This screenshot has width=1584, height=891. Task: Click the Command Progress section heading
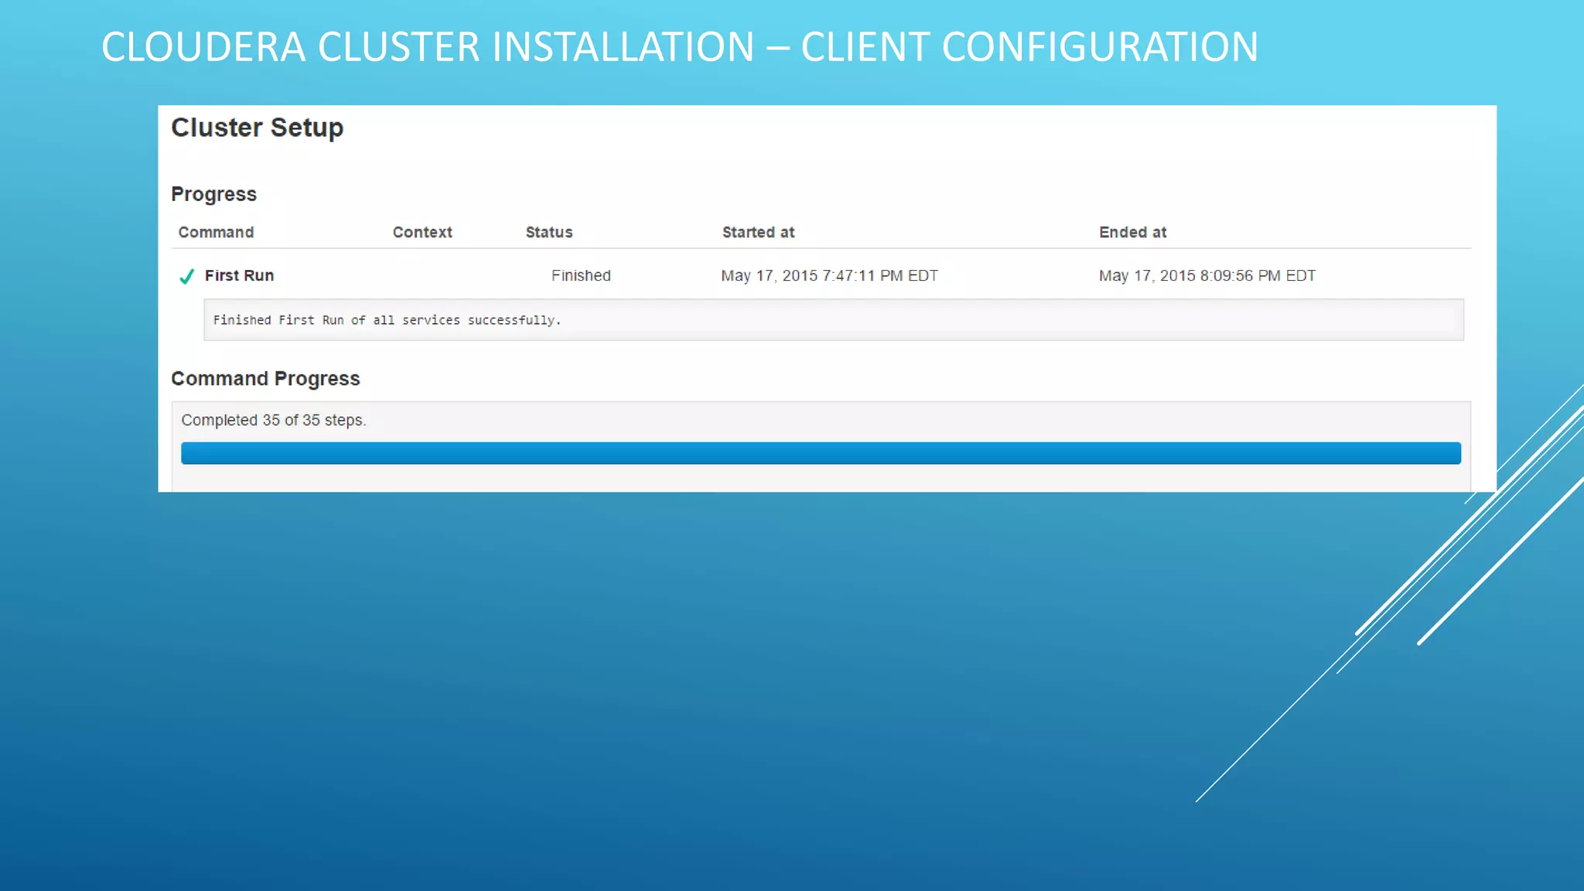click(265, 378)
